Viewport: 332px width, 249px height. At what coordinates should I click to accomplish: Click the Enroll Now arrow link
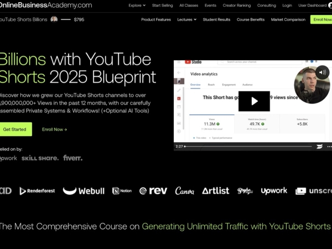[x=54, y=129]
